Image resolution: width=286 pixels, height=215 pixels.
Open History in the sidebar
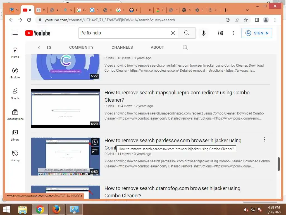point(15,156)
